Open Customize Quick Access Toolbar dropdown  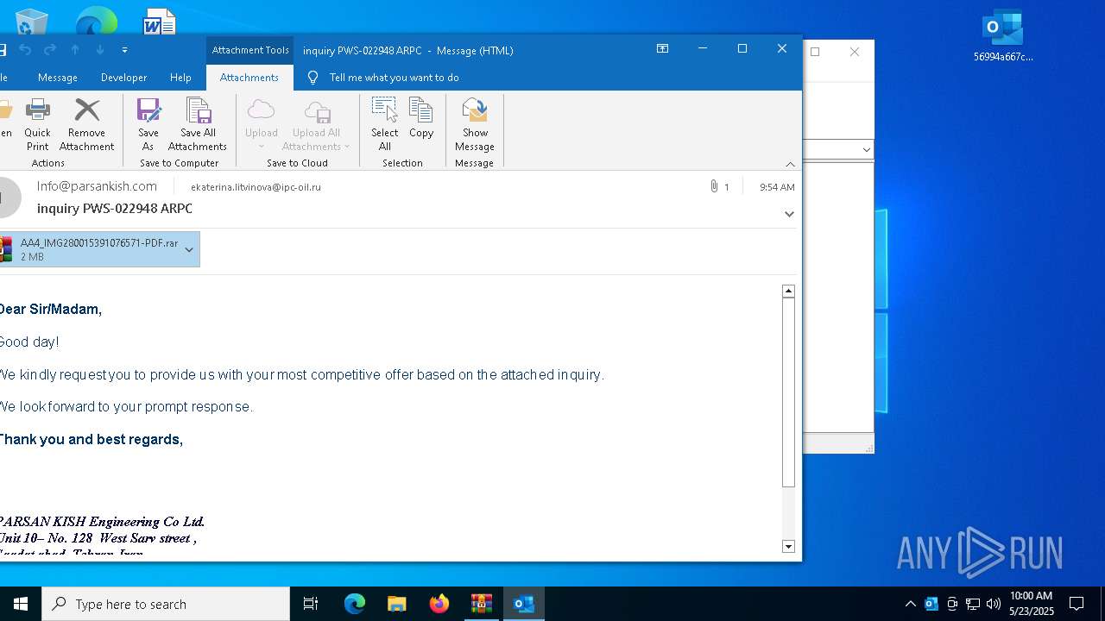(125, 50)
